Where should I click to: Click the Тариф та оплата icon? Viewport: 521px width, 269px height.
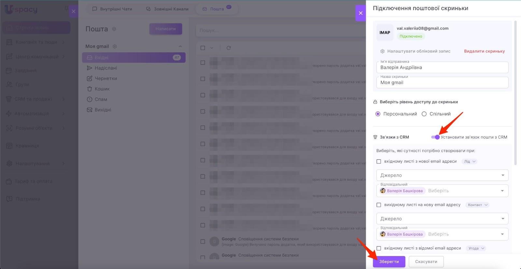[x=9, y=181]
